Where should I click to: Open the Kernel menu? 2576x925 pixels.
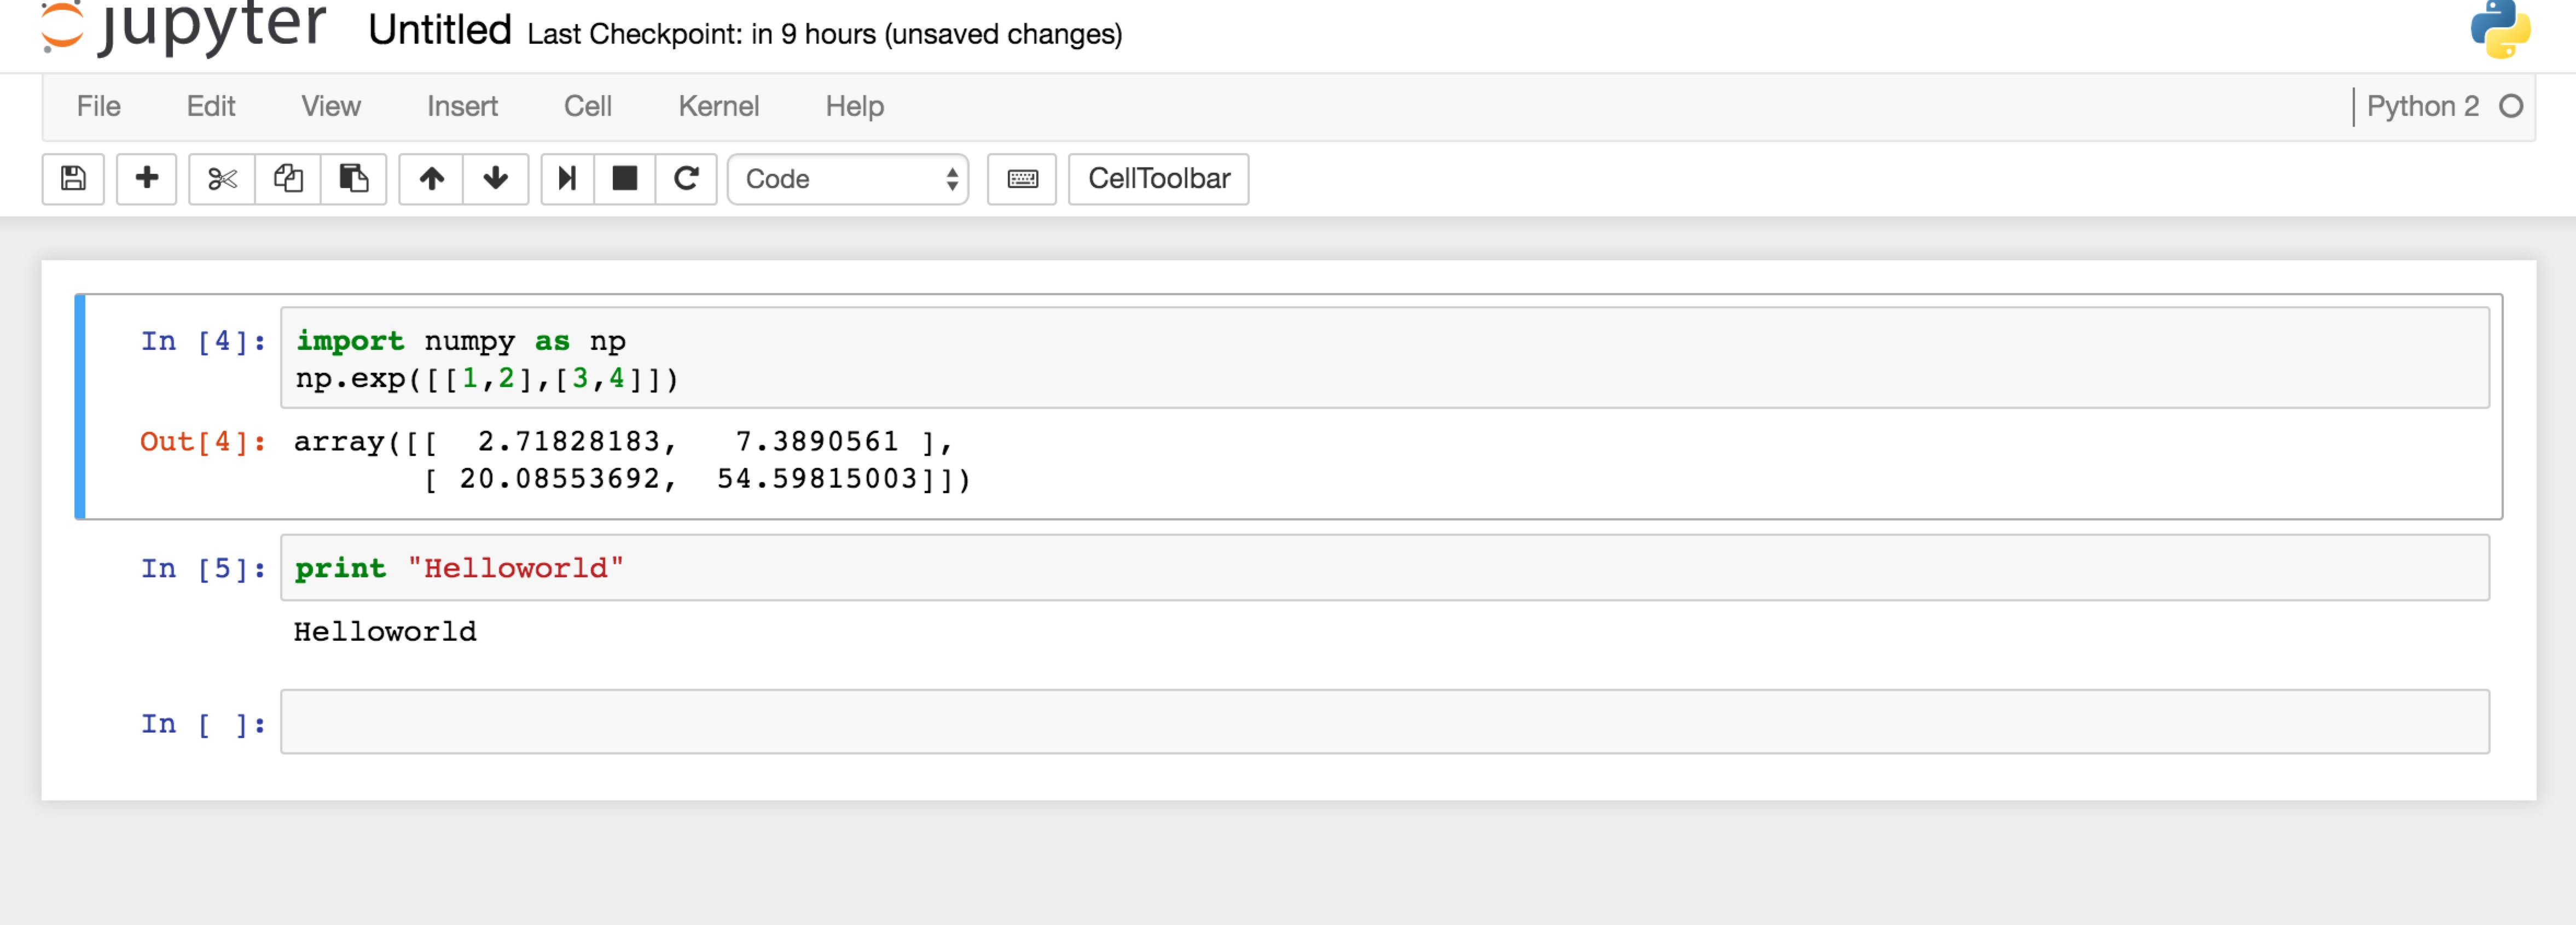click(718, 106)
